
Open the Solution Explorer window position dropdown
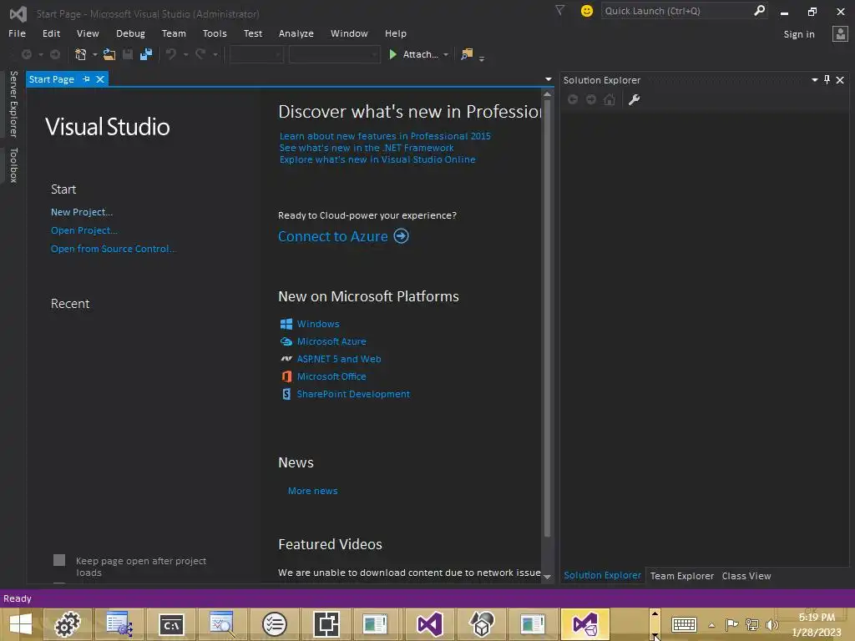point(815,79)
